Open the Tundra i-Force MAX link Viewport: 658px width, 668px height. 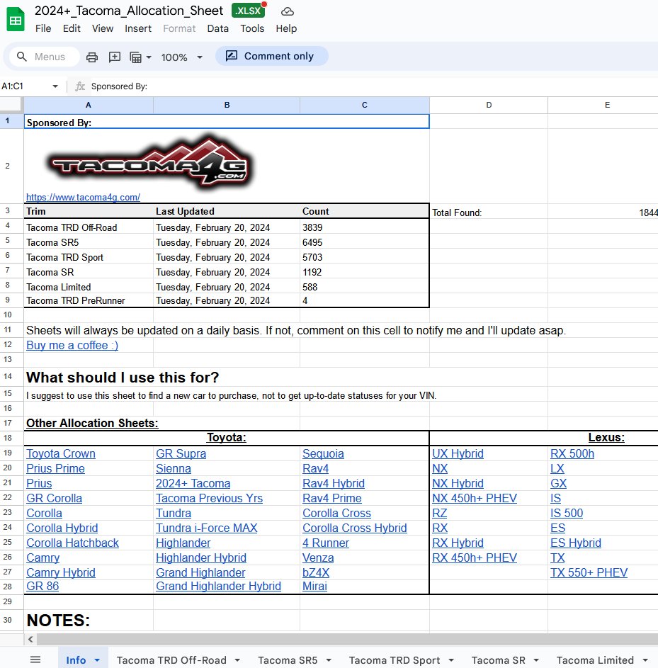tap(207, 528)
